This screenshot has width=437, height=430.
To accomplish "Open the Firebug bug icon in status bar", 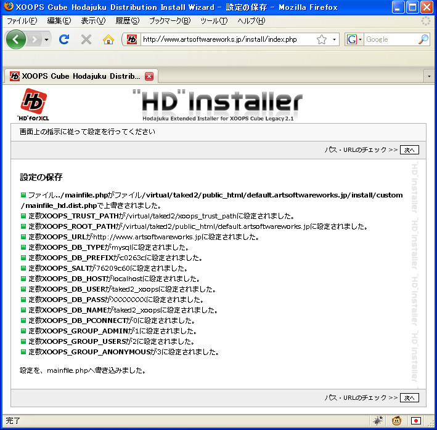I will pos(377,421).
